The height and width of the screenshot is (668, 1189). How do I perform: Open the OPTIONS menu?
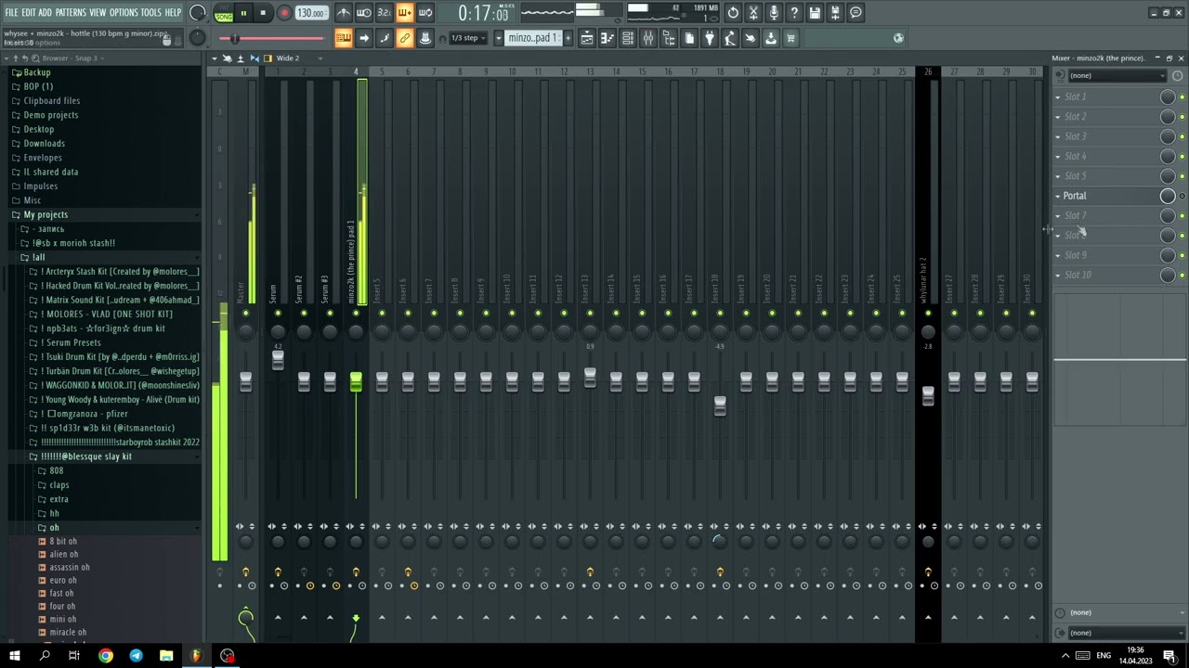pyautogui.click(x=124, y=12)
